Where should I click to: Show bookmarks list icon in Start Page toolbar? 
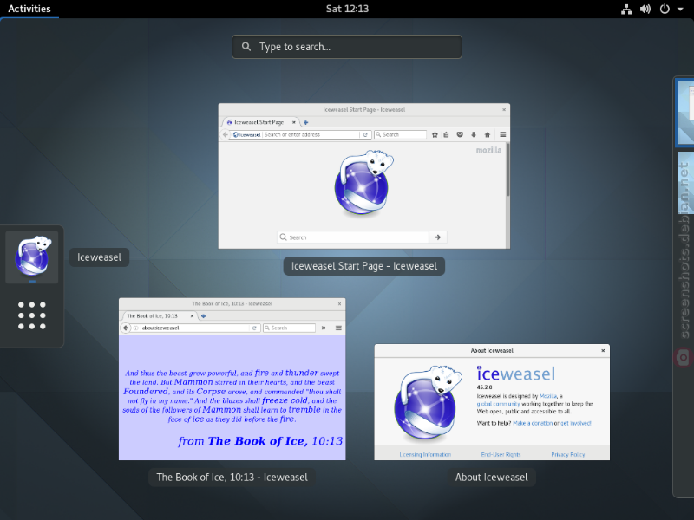[446, 135]
